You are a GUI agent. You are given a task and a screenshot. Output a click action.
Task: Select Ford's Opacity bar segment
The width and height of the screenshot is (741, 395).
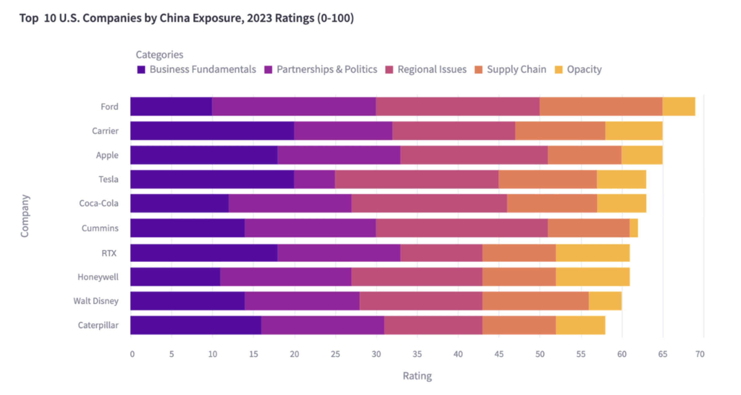tap(679, 106)
